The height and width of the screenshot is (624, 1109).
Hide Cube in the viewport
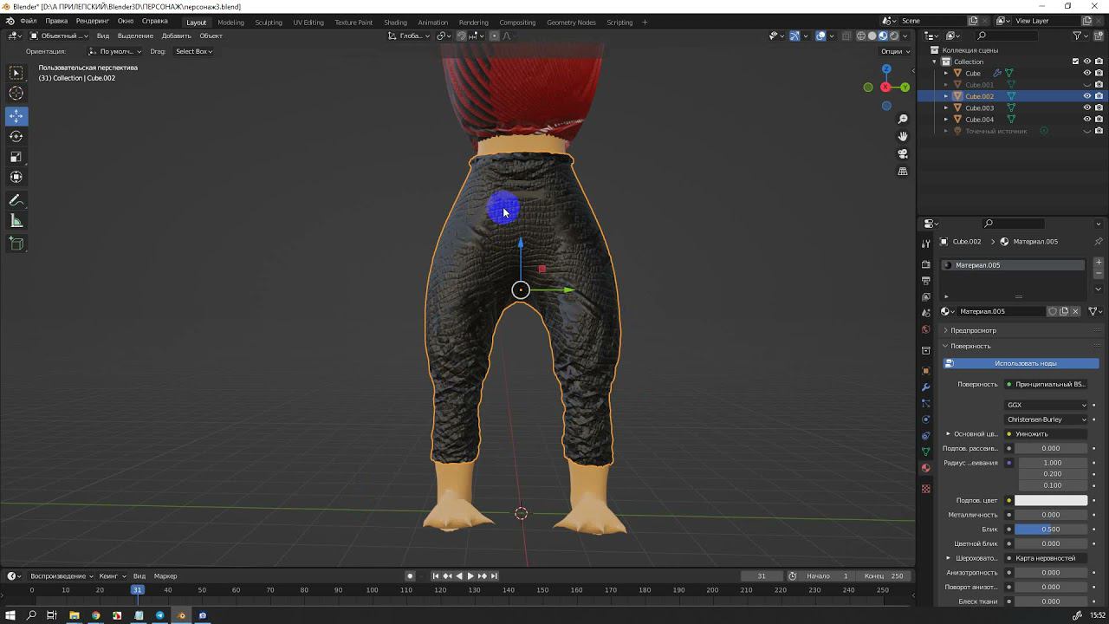point(1087,73)
